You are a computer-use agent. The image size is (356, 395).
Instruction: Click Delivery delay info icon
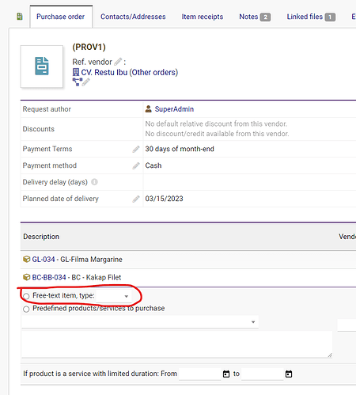tap(94, 182)
